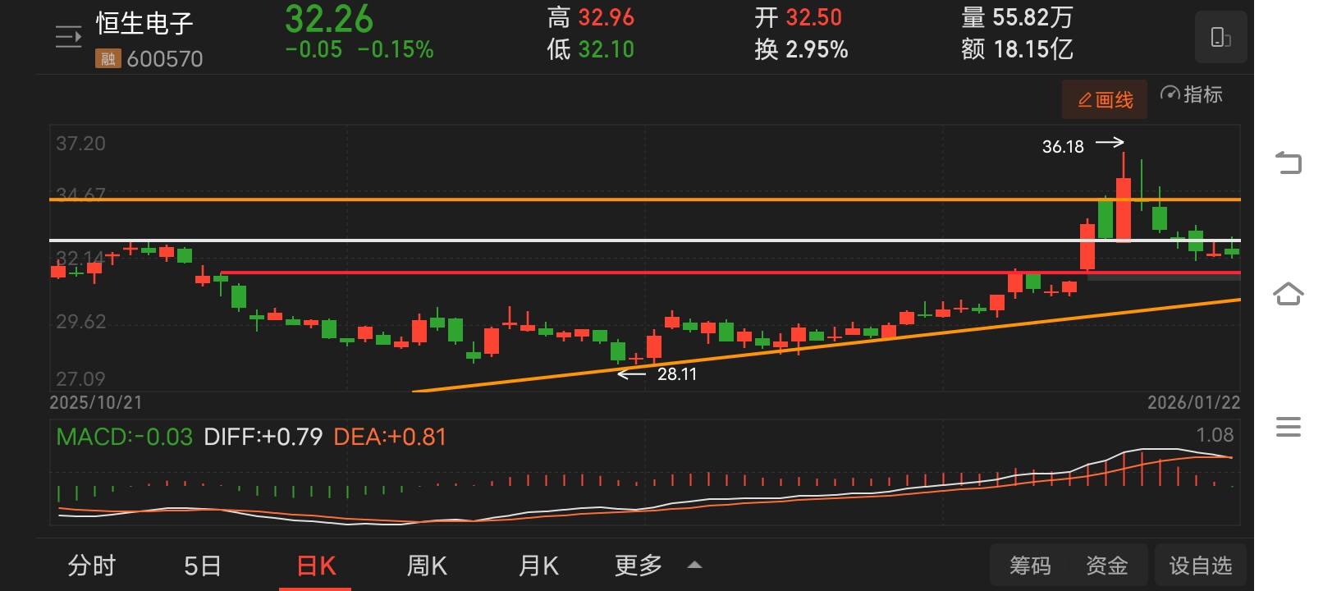This screenshot has width=1323, height=591.
Task: Select the 周K weekly candlestick tab
Action: [427, 566]
